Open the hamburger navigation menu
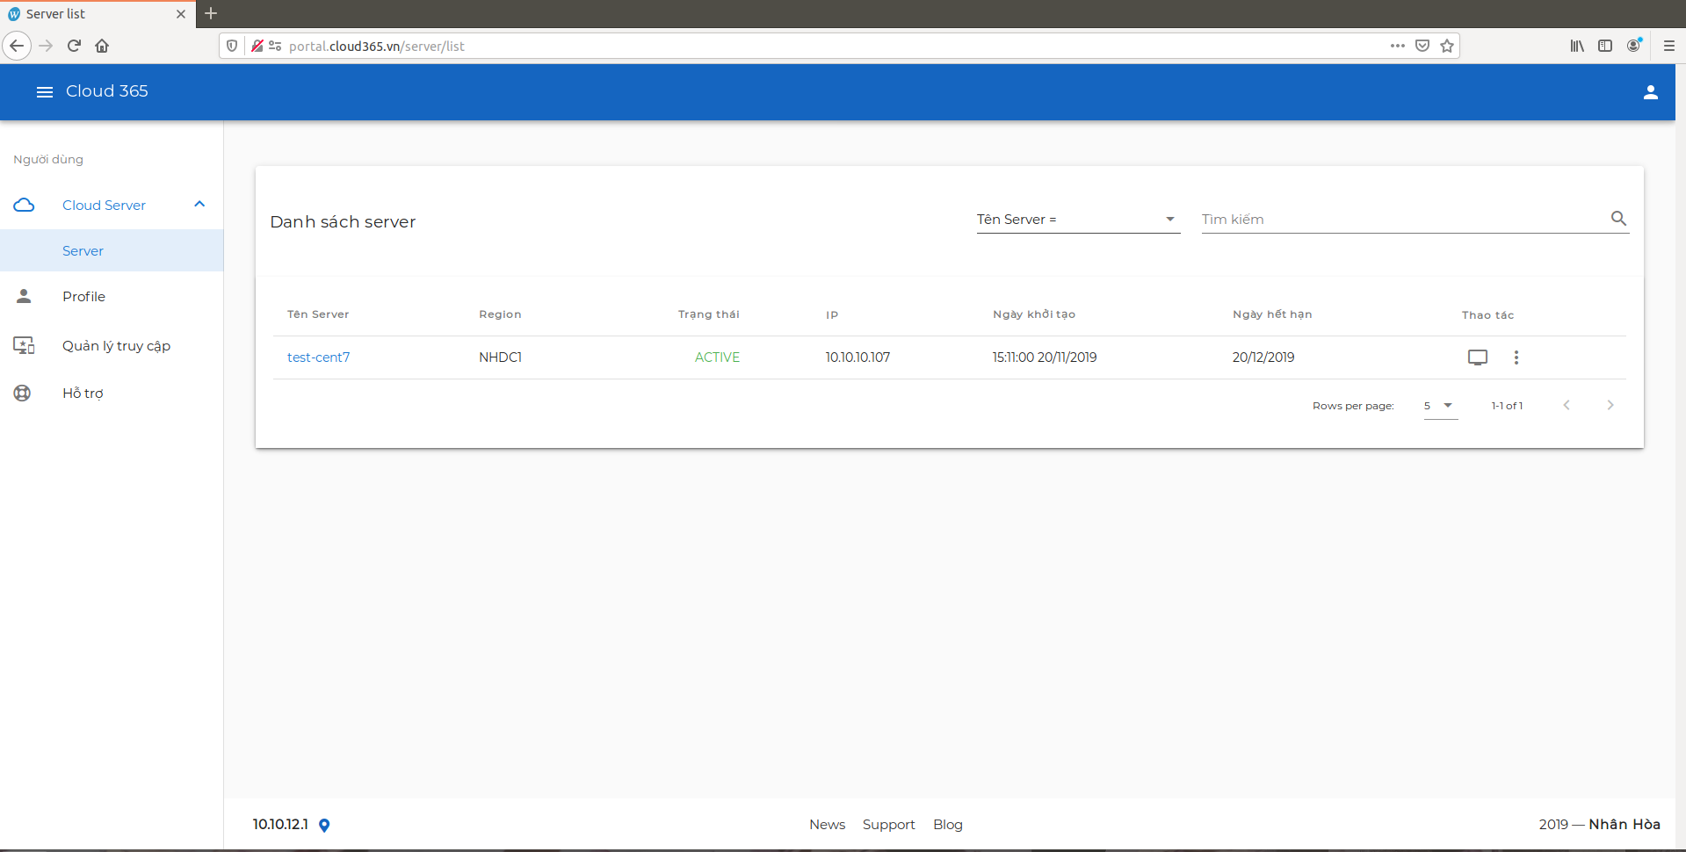The width and height of the screenshot is (1686, 852). pyautogui.click(x=45, y=92)
